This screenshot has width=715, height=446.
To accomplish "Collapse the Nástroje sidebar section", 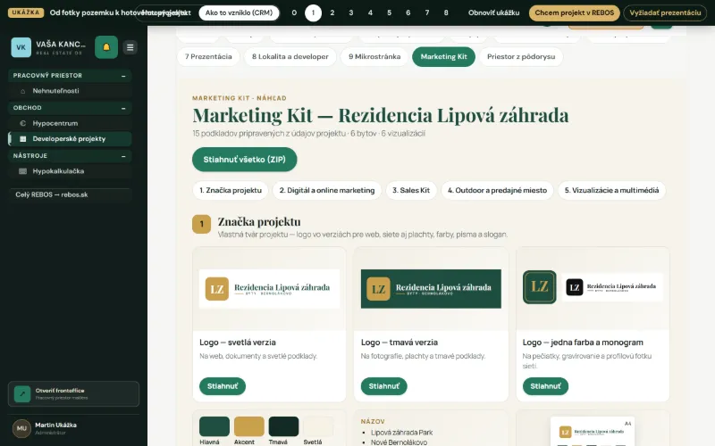I will [123, 156].
